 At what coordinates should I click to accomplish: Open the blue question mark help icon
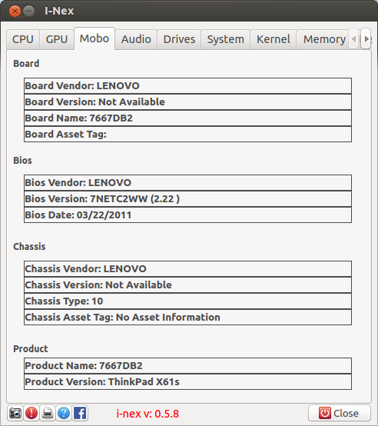64,413
